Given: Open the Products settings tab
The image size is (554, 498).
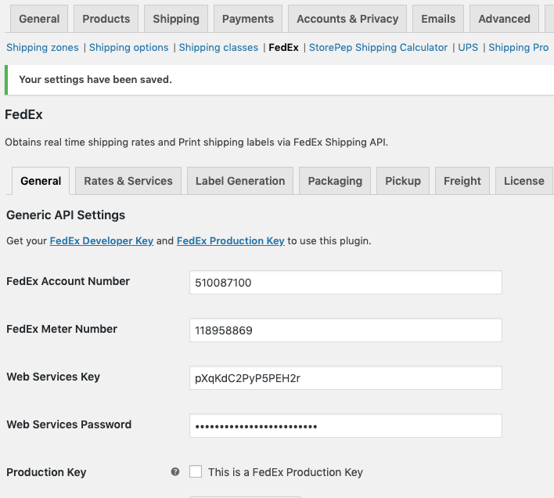Looking at the screenshot, I should (x=106, y=19).
